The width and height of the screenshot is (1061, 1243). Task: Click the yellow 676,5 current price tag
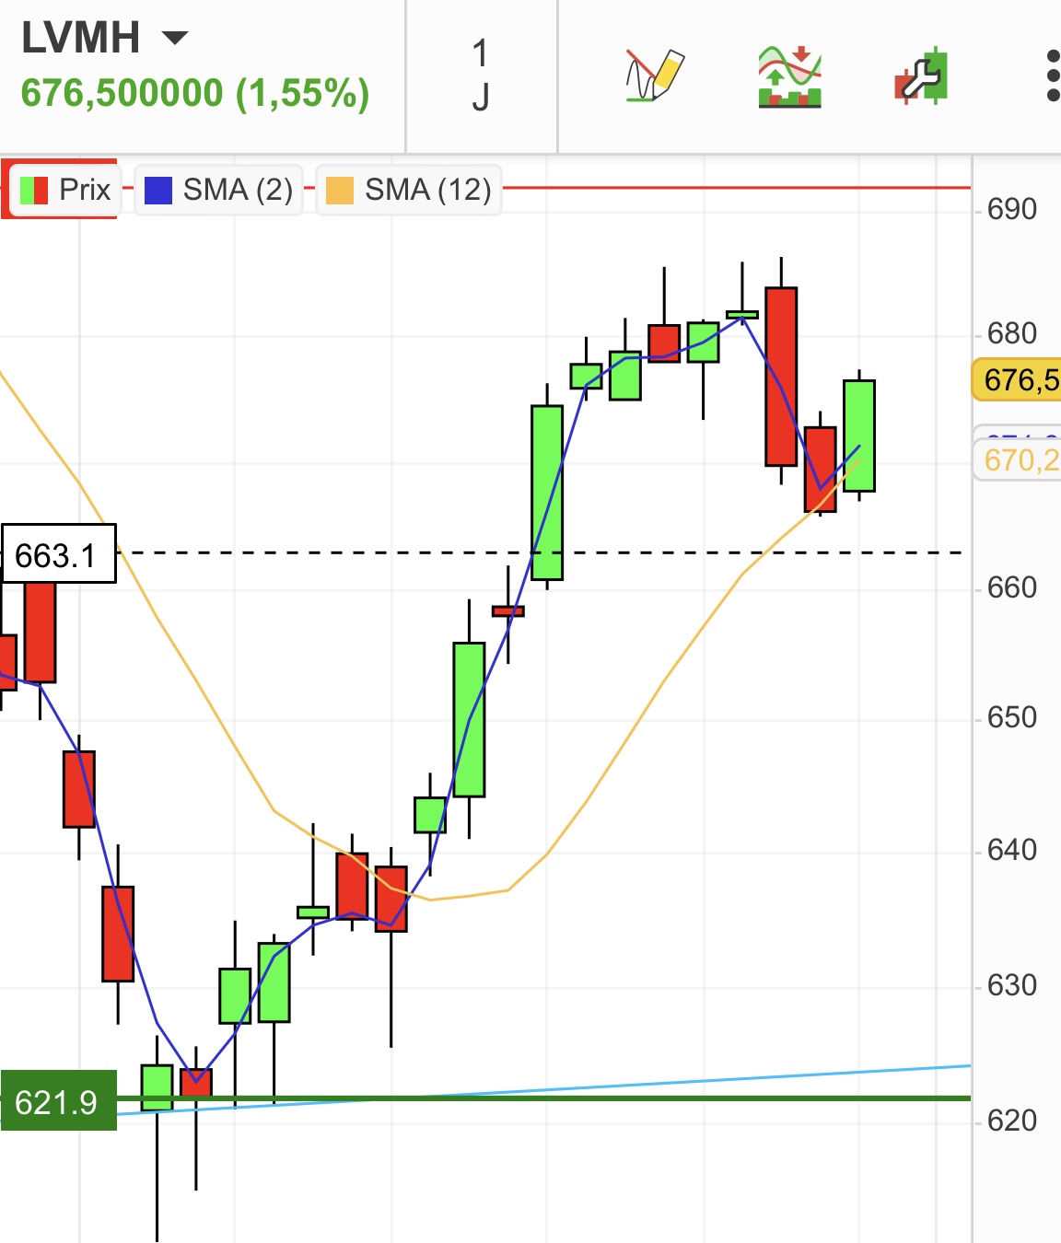1018,380
